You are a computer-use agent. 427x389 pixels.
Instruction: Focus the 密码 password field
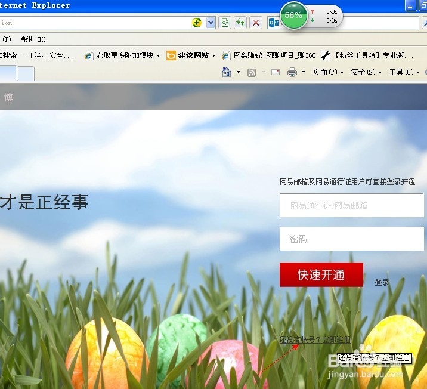point(352,239)
